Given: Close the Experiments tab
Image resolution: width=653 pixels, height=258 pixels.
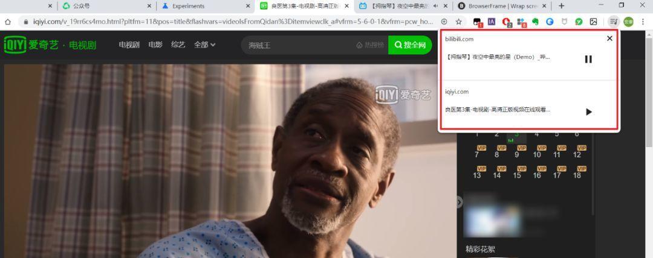Looking at the screenshot, I should point(249,6).
